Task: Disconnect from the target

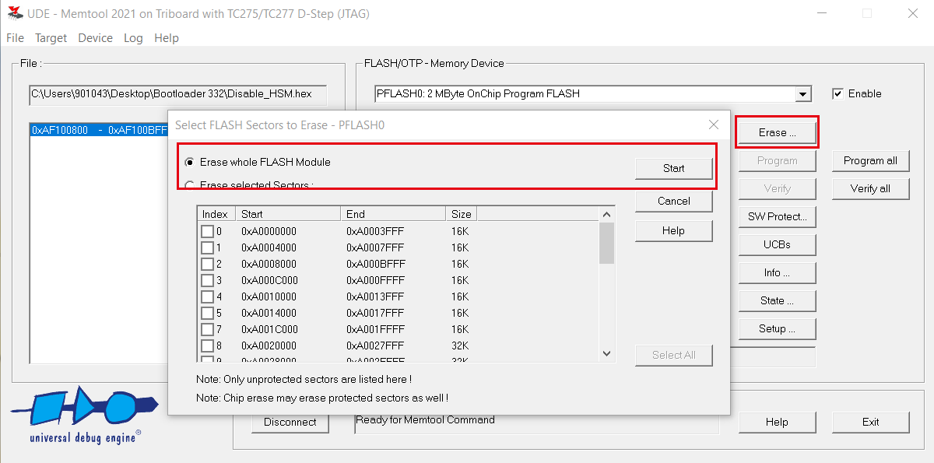Action: tap(290, 422)
